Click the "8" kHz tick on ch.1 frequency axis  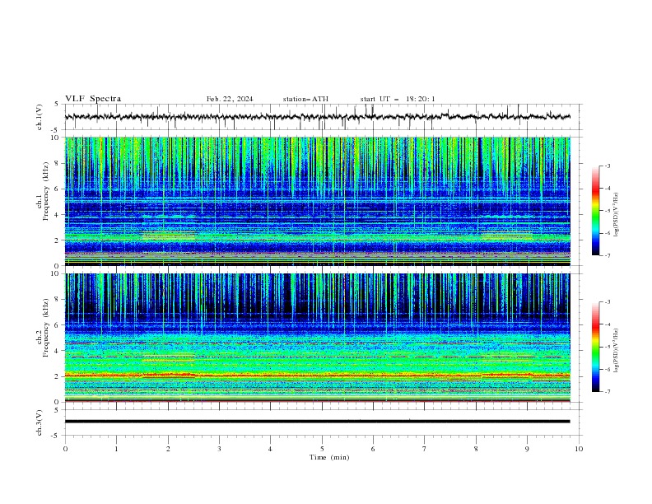[58, 163]
